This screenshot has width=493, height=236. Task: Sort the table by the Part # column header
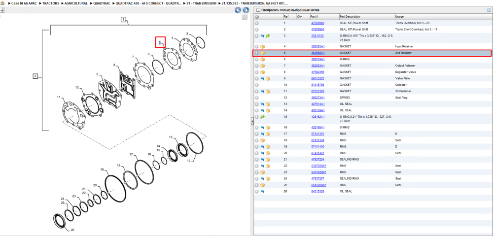(324, 17)
